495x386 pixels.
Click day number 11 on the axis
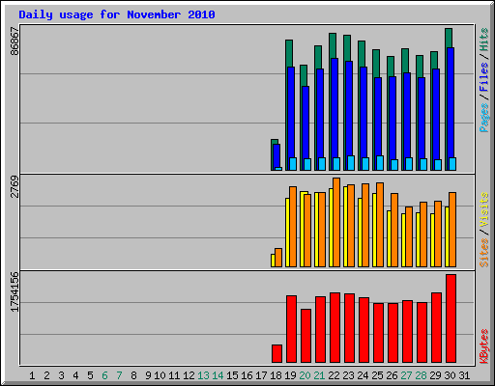tap(174, 375)
